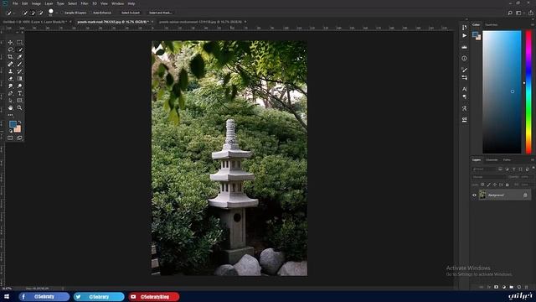Image resolution: width=536 pixels, height=302 pixels.
Task: Open the Window menu
Action: coord(118,3)
